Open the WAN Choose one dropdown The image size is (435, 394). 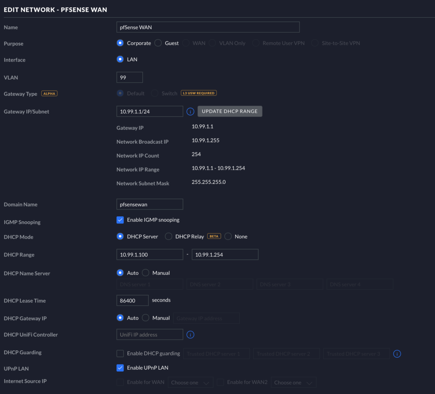[191, 383]
